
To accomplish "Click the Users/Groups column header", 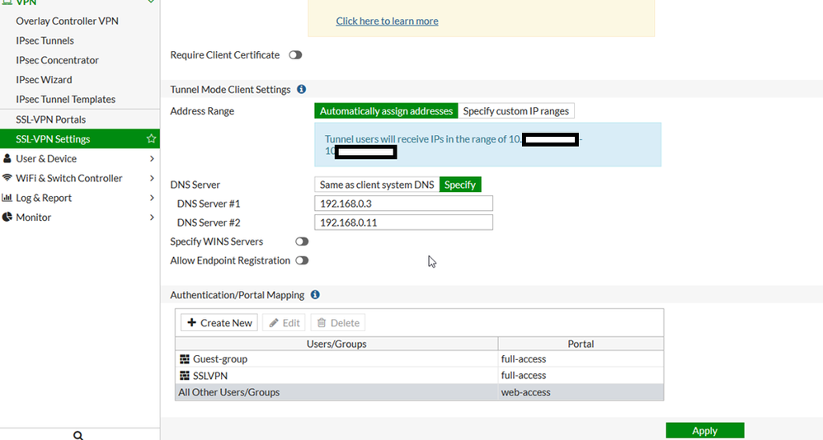I will click(x=336, y=344).
